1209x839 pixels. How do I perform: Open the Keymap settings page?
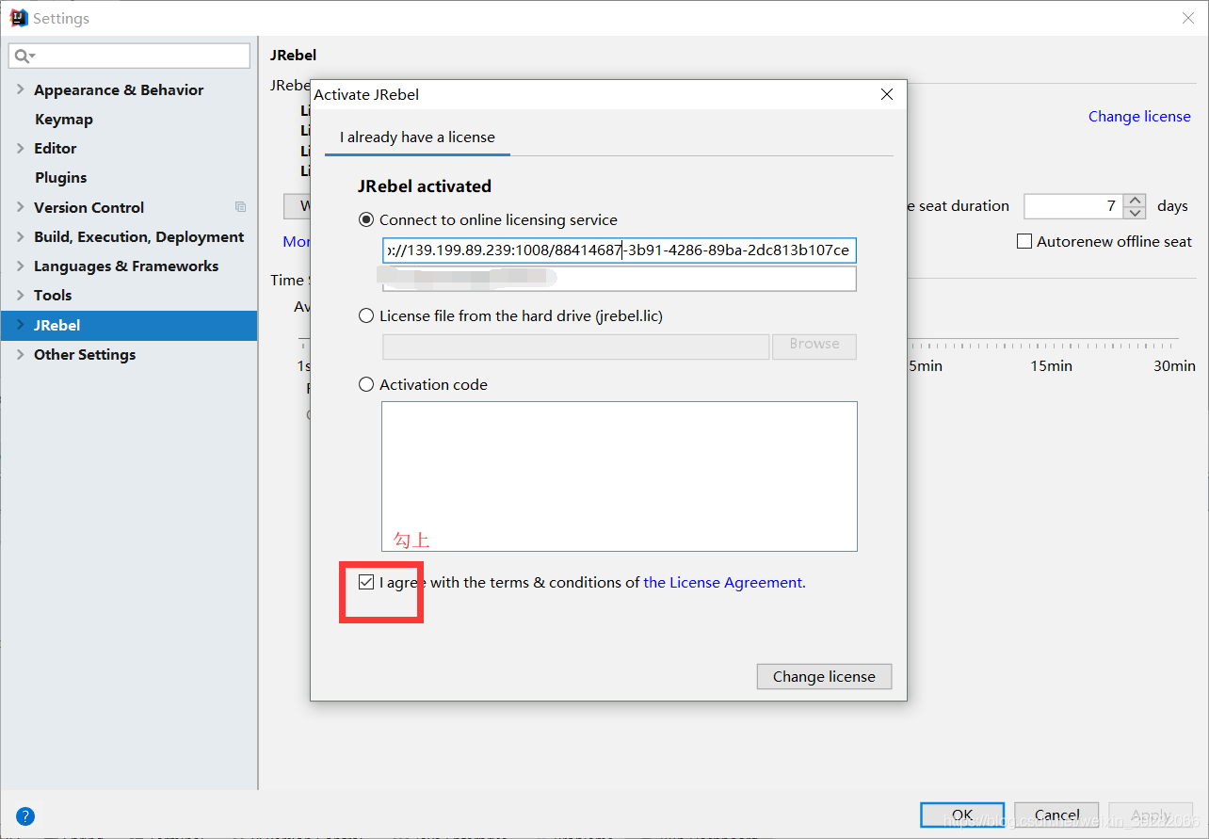pos(64,120)
